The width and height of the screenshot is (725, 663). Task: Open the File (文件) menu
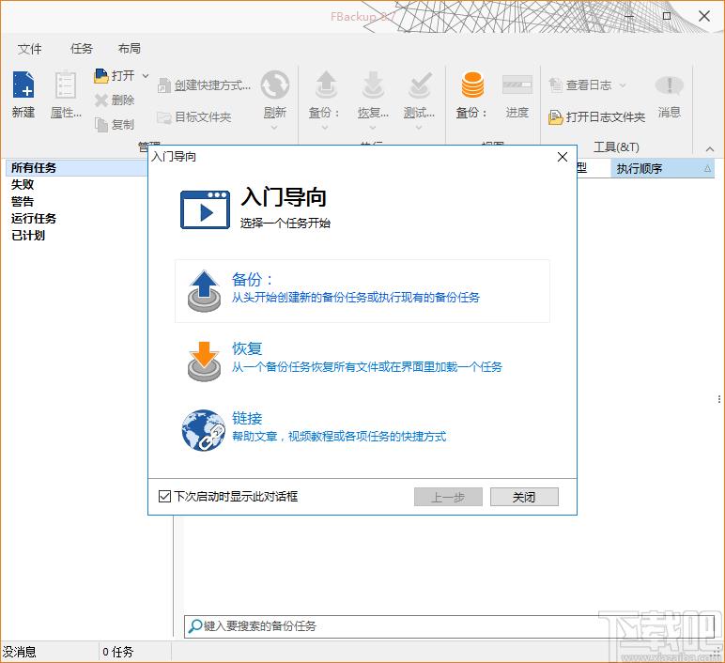pos(30,49)
